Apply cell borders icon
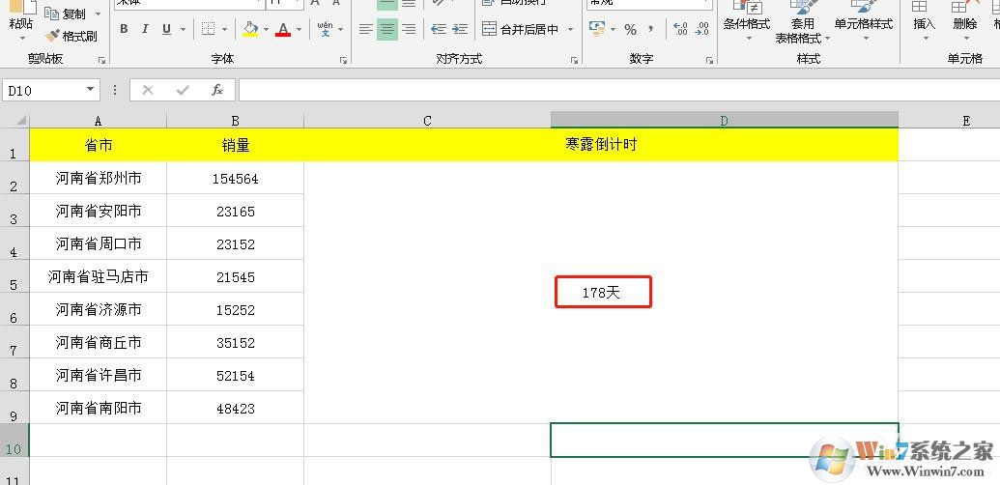Screen dimensions: 1000x485 click(x=208, y=29)
